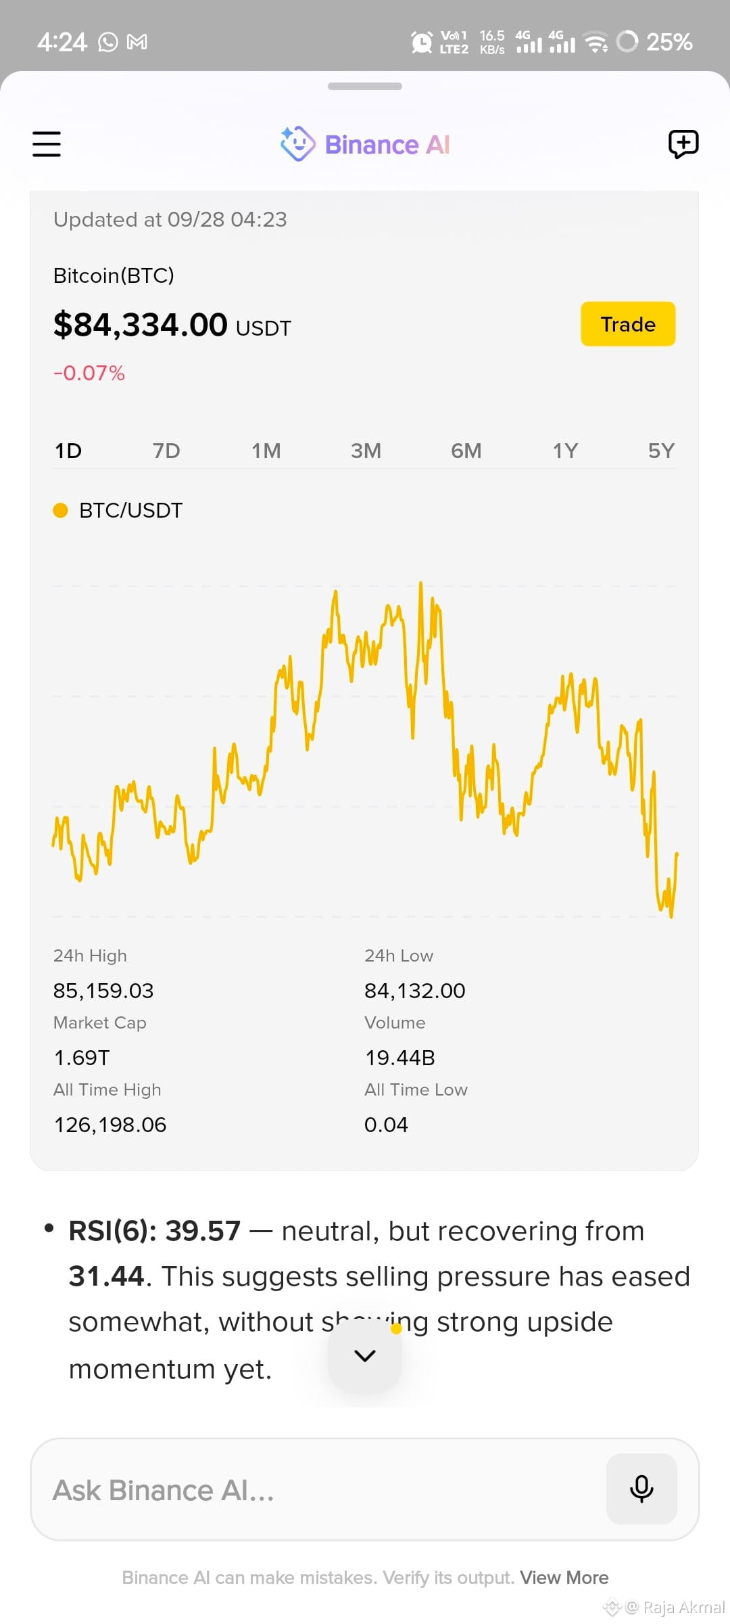
Task: Tap the yellow Trade button
Action: [628, 324]
